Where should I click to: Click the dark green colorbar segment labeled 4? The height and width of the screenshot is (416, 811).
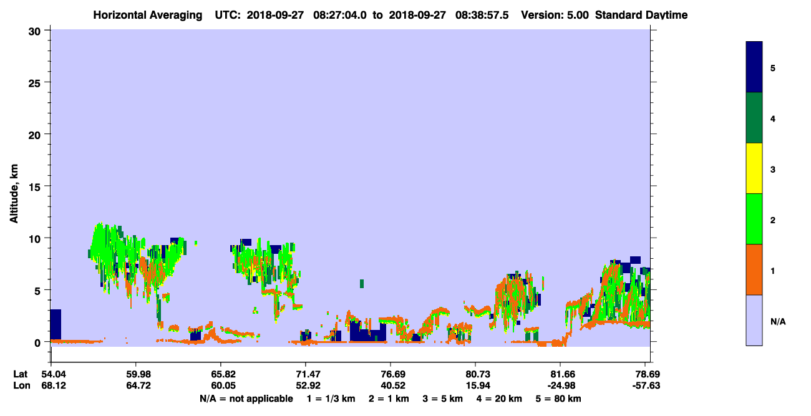(754, 118)
